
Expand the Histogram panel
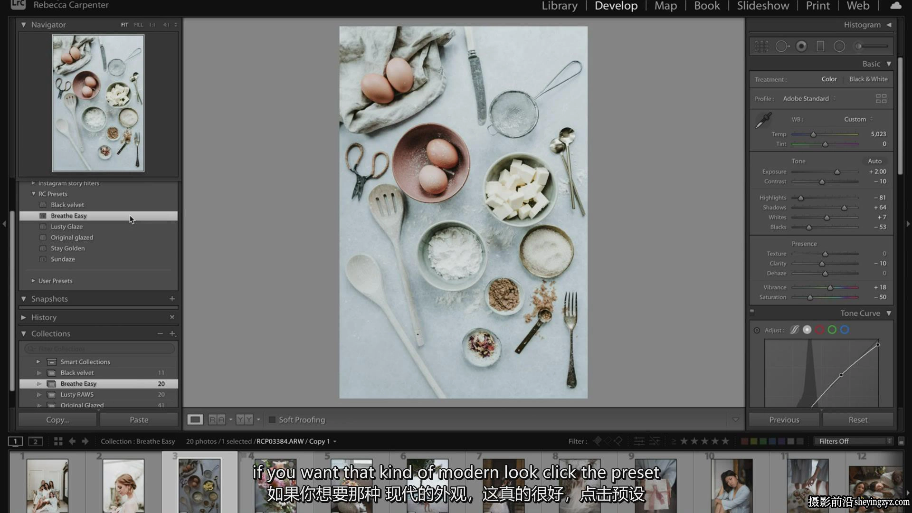coord(889,25)
